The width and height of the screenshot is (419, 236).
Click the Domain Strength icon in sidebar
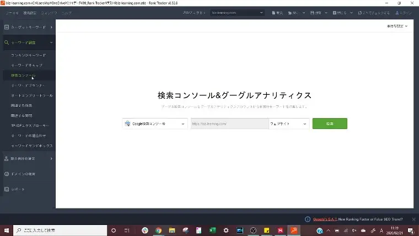(6, 174)
